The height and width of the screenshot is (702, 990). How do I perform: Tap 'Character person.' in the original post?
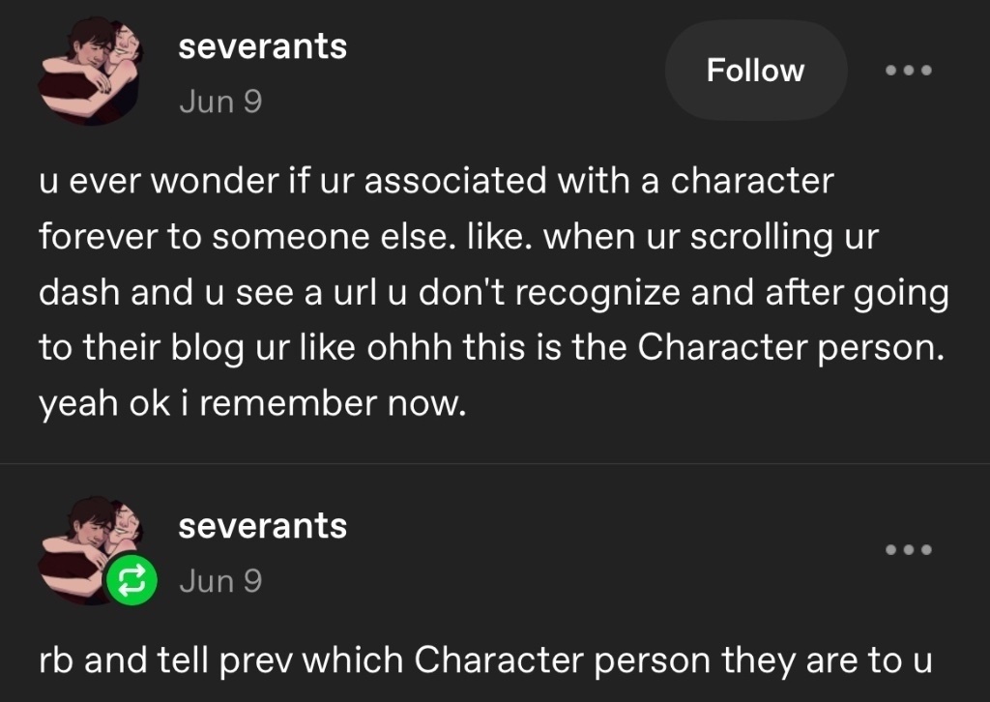(x=791, y=348)
